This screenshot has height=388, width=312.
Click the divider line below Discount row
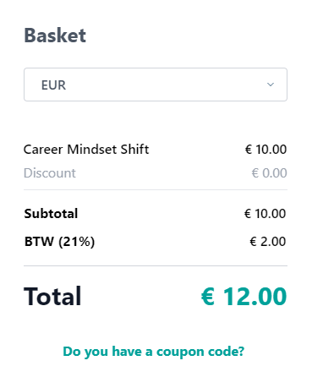click(156, 190)
